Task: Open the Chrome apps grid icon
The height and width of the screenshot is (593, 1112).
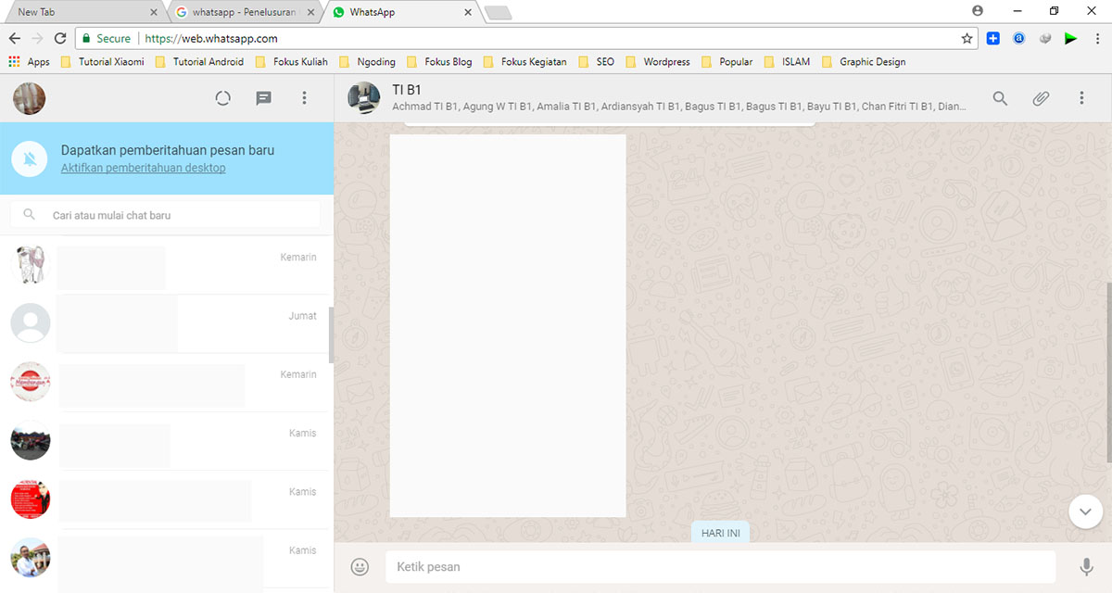Action: [13, 61]
